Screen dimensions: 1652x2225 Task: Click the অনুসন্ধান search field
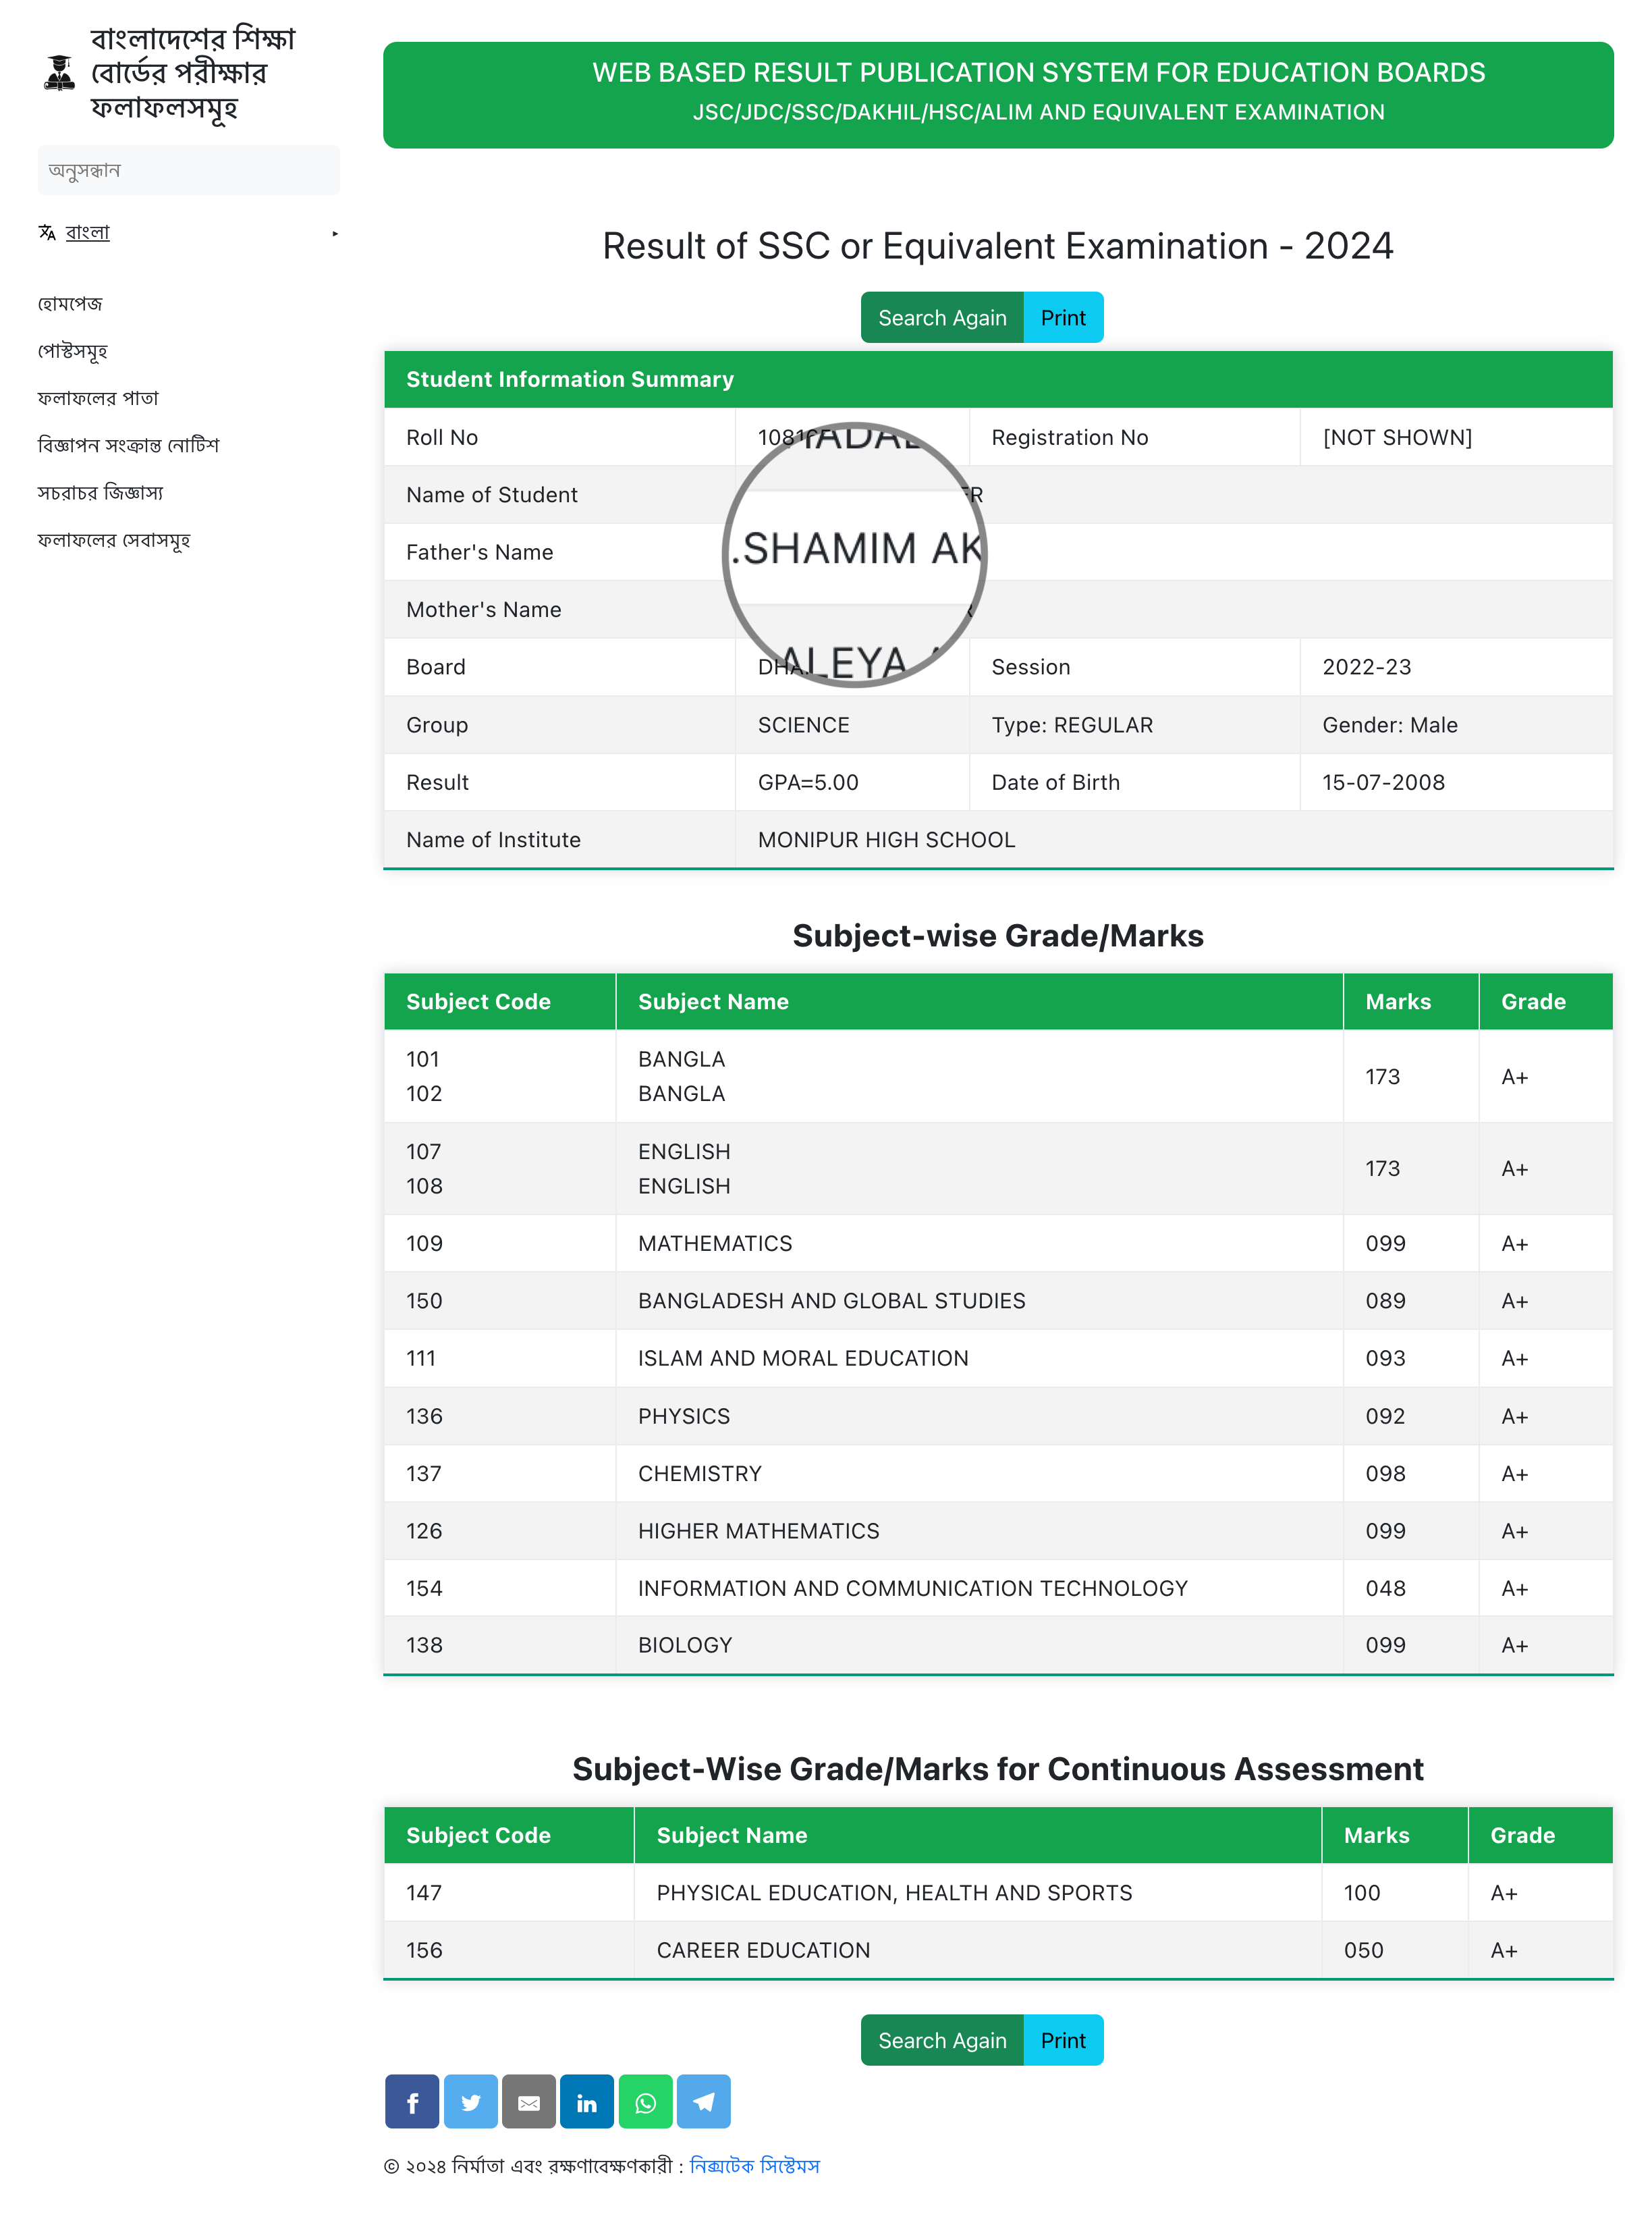point(189,170)
